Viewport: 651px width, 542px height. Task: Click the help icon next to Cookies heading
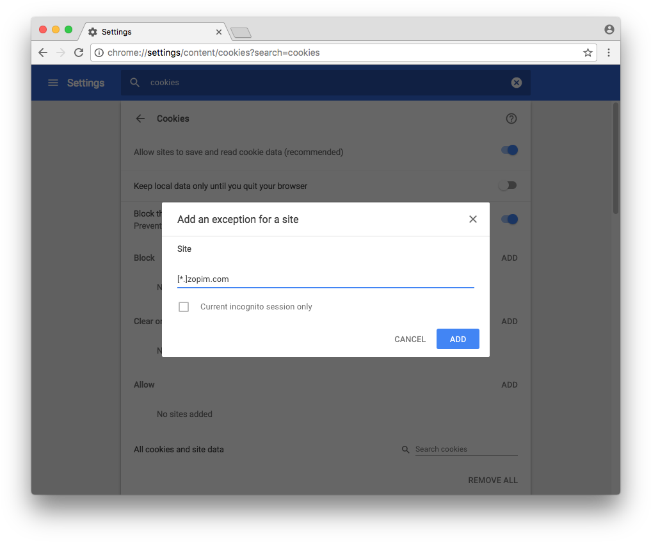click(511, 119)
